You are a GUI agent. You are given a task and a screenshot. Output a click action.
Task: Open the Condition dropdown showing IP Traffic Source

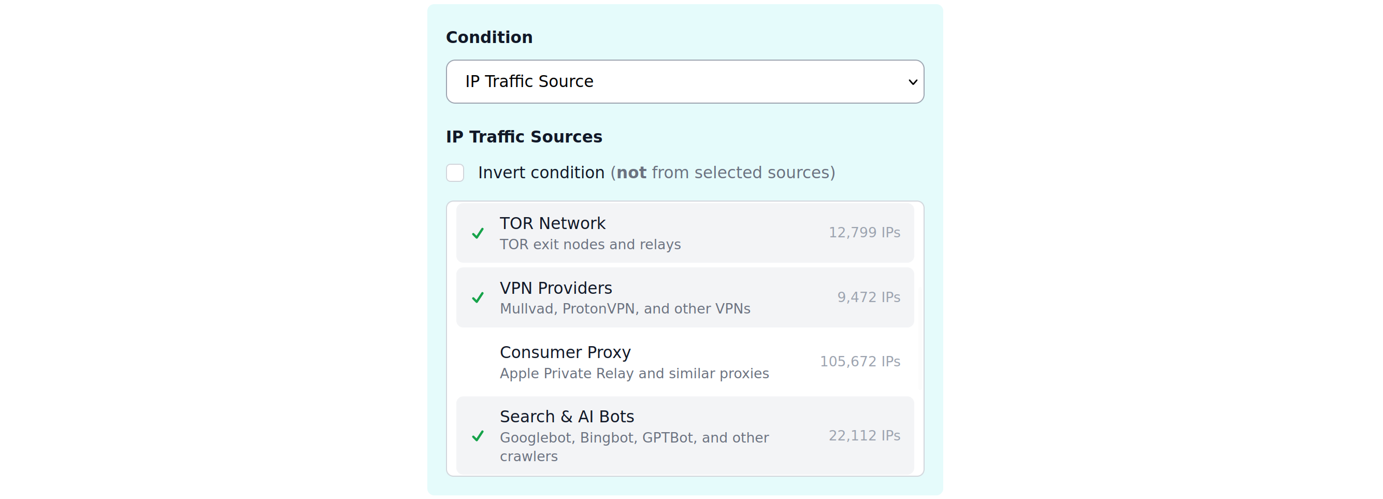click(x=685, y=82)
